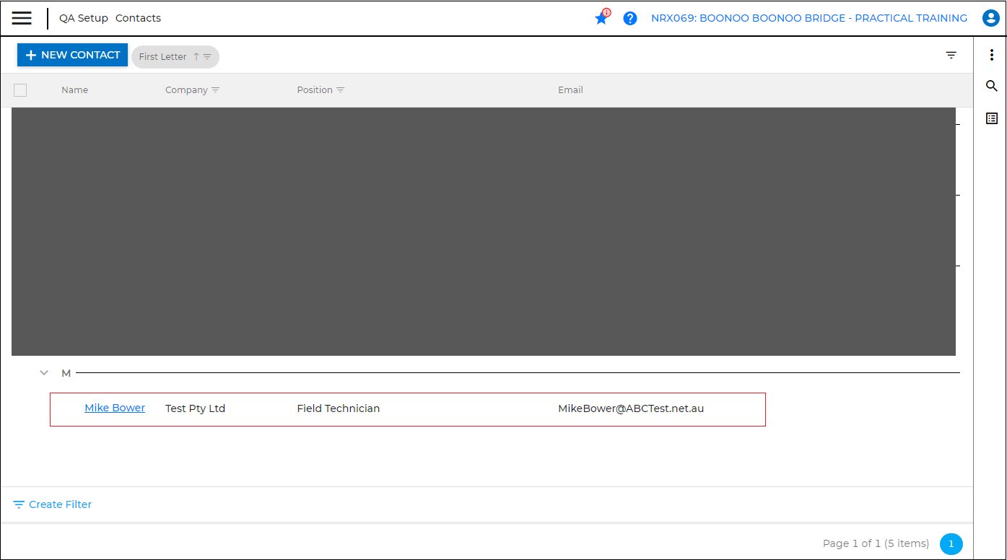This screenshot has height=560, width=1007.
Task: Open the search magnifier in right sidebar
Action: 991,87
